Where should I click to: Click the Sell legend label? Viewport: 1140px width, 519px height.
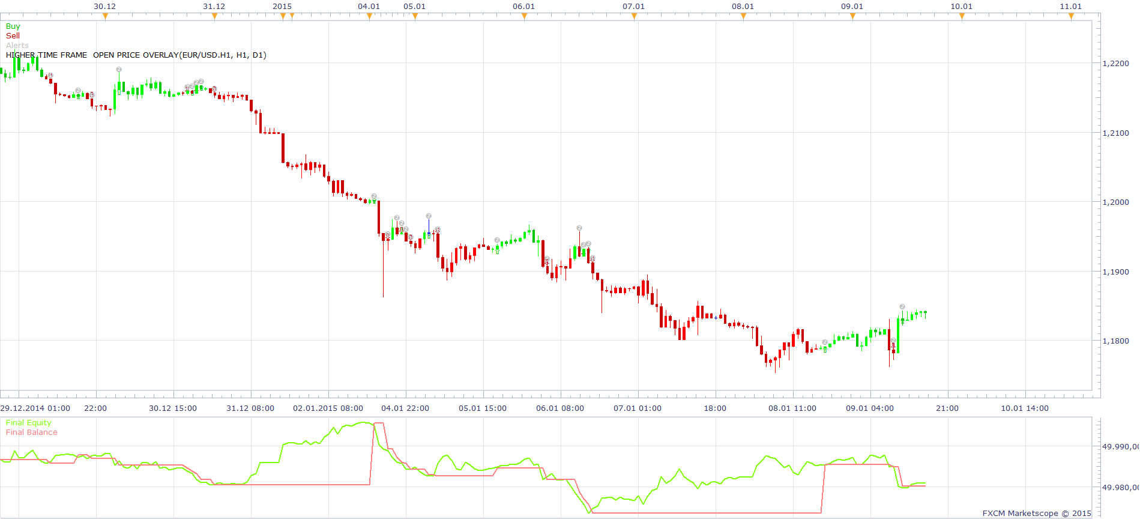pyautogui.click(x=13, y=36)
